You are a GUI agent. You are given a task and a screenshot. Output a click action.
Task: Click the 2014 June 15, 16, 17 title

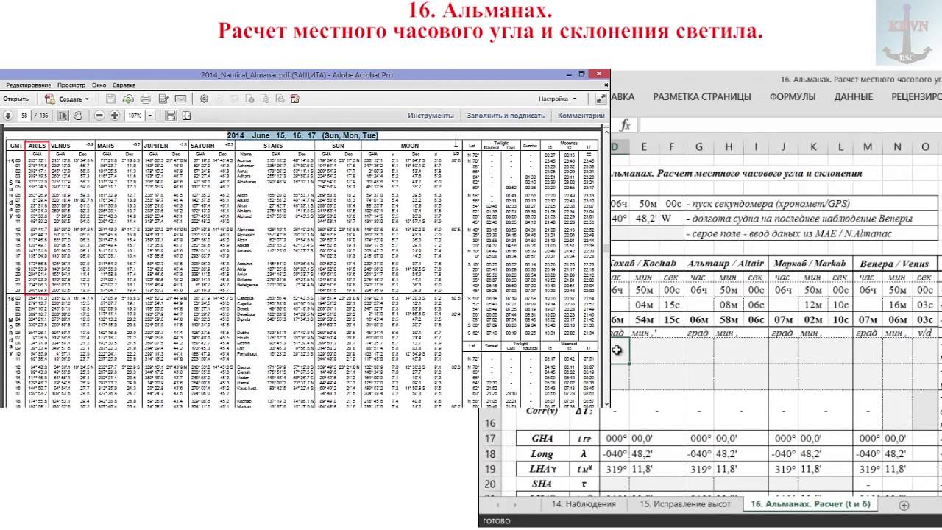302,135
